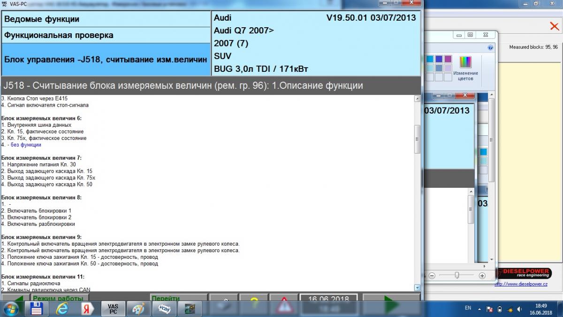
Task: Click heading Блок измеряемых величин 7:
Action: tap(41, 158)
